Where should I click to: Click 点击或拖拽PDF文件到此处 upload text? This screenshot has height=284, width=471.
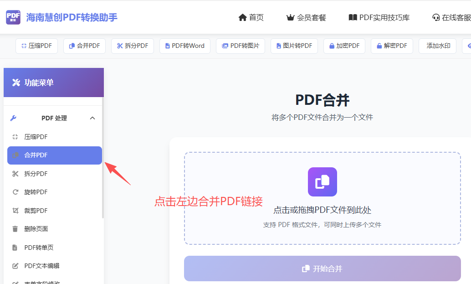(323, 210)
